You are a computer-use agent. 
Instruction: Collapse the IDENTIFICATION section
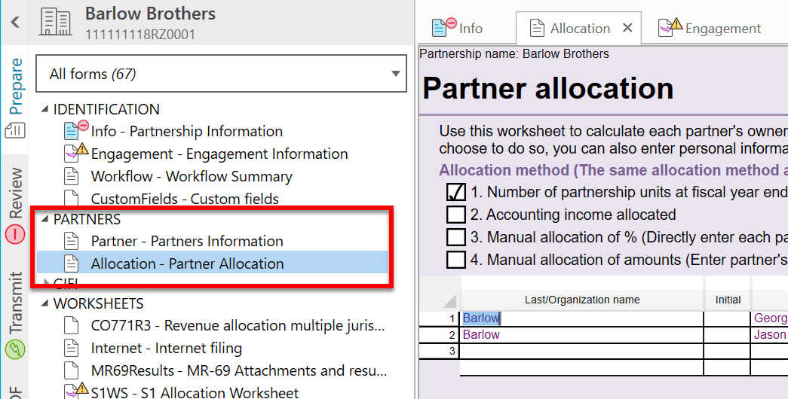tap(45, 109)
